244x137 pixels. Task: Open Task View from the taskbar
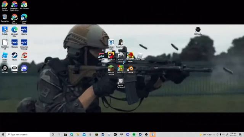pos(59,134)
